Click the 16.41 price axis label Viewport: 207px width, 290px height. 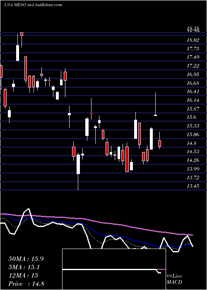coord(193,92)
